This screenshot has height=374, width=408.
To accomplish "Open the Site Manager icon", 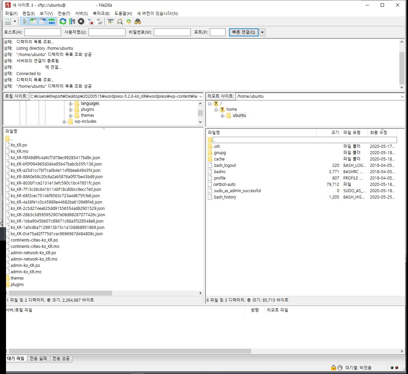I will [8, 21].
